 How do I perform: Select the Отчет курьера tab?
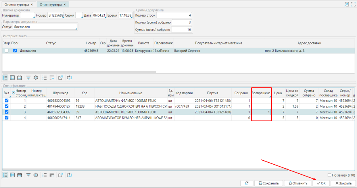(52, 4)
